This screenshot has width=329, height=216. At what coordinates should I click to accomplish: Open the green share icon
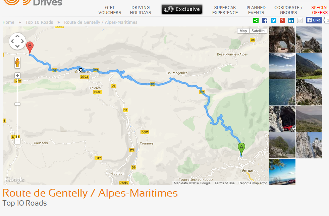tap(256, 20)
